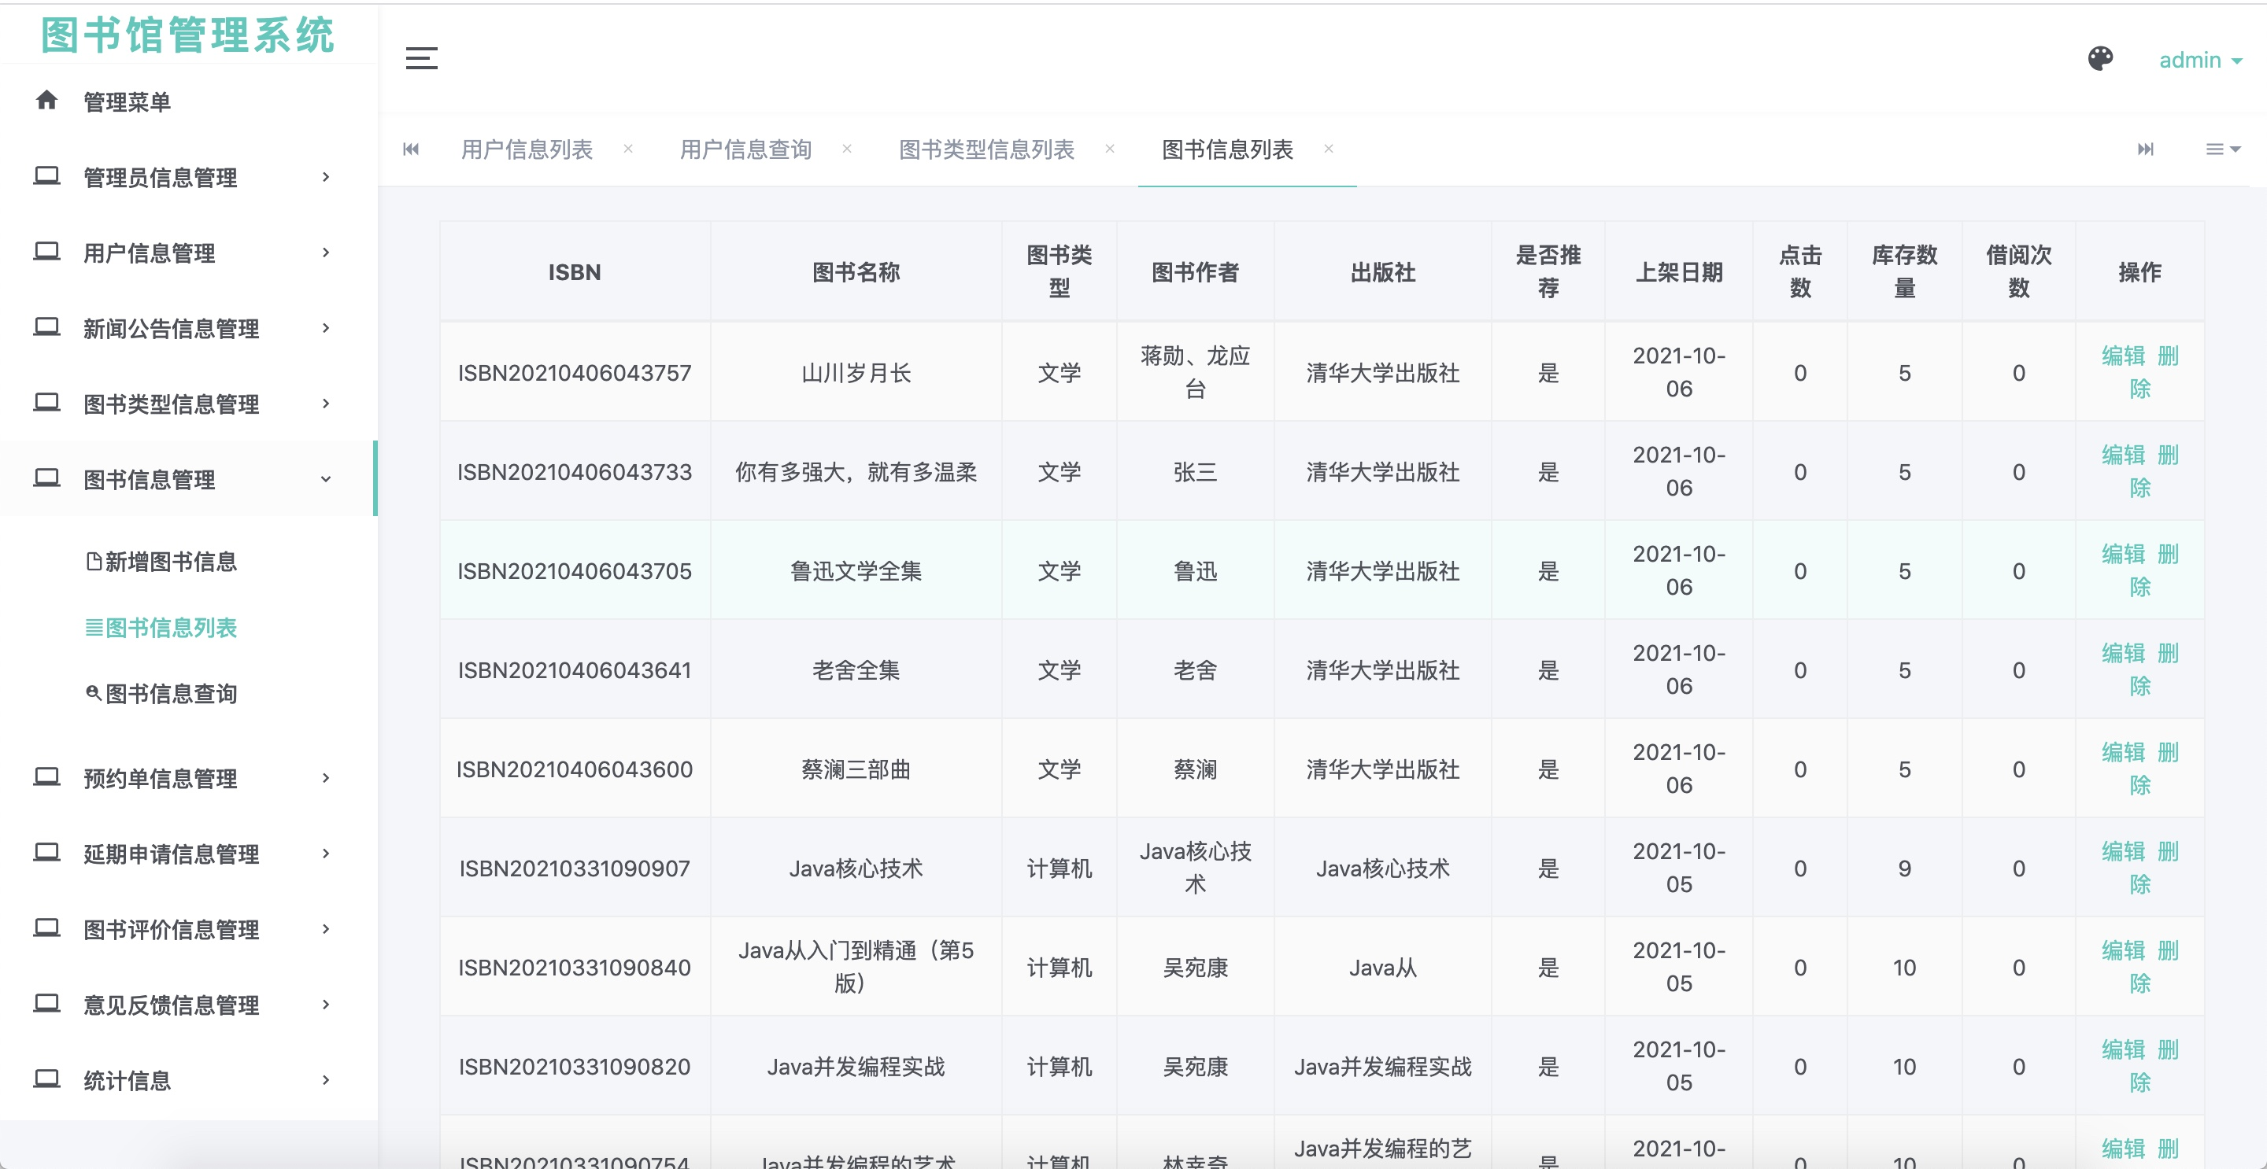Switch to the 用户信息查询 tab
2267x1169 pixels.
click(746, 149)
